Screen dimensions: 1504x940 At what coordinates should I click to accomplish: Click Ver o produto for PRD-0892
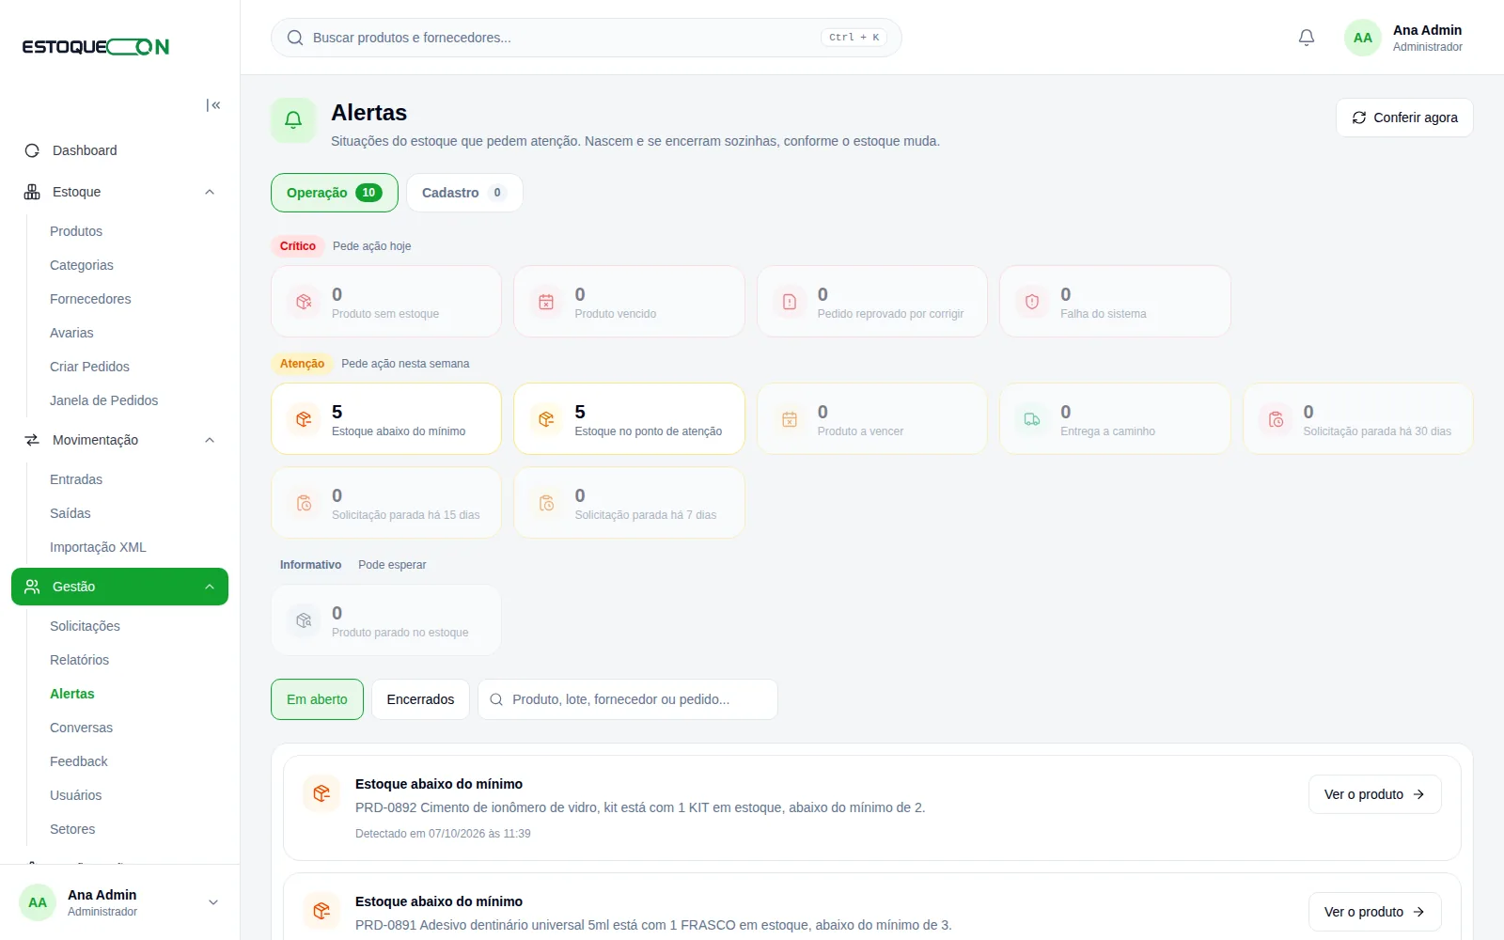pyautogui.click(x=1374, y=794)
